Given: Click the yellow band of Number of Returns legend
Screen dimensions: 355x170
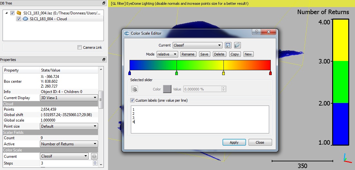Looking at the screenshot, I should [x=340, y=40].
